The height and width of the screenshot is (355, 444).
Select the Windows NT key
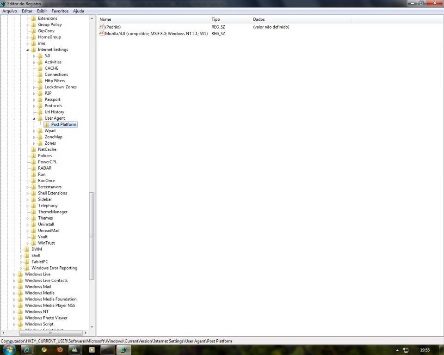pos(37,312)
